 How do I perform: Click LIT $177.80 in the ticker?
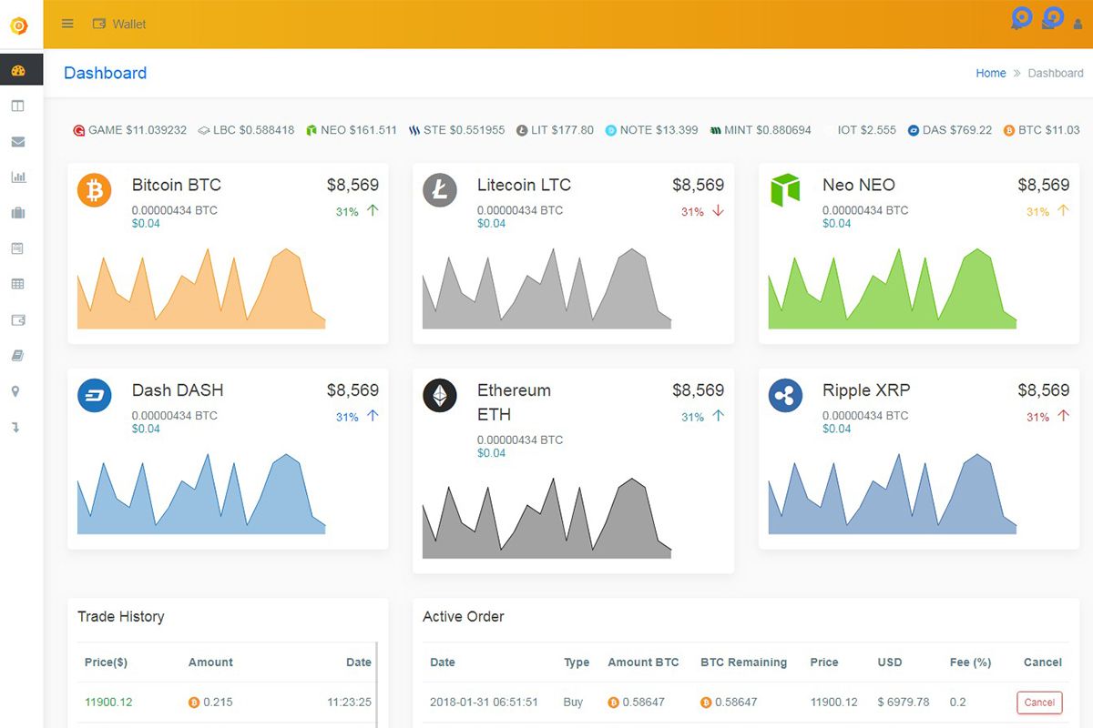tap(555, 130)
